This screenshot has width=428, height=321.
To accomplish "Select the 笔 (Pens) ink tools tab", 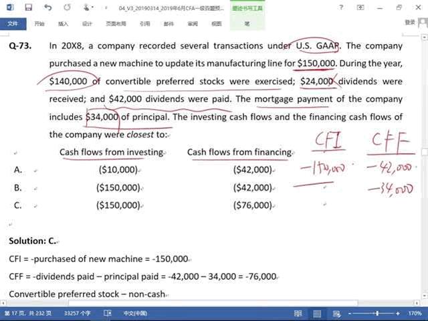I will tap(247, 24).
